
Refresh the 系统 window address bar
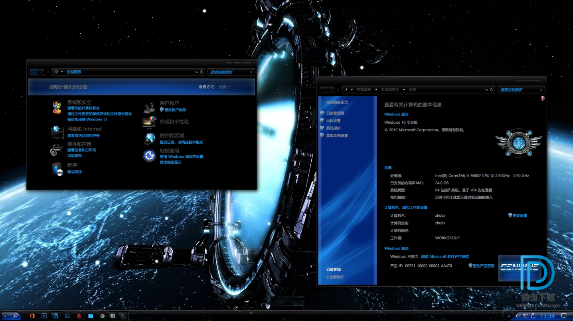click(492, 89)
